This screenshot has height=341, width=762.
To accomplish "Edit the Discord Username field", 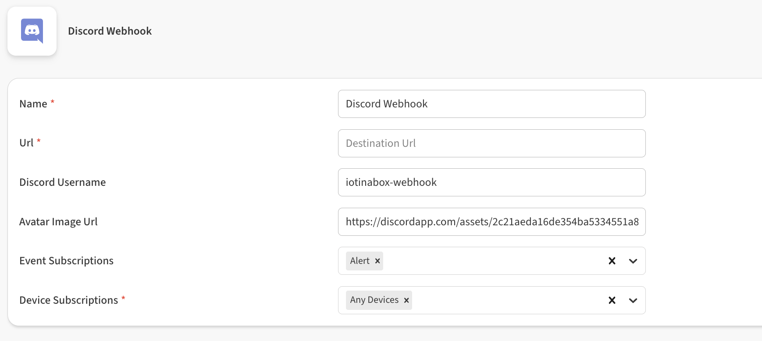I will click(491, 182).
